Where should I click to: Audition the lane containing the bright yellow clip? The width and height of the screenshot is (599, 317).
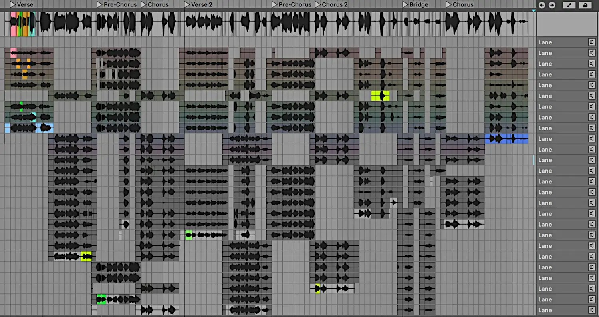pyautogui.click(x=591, y=96)
